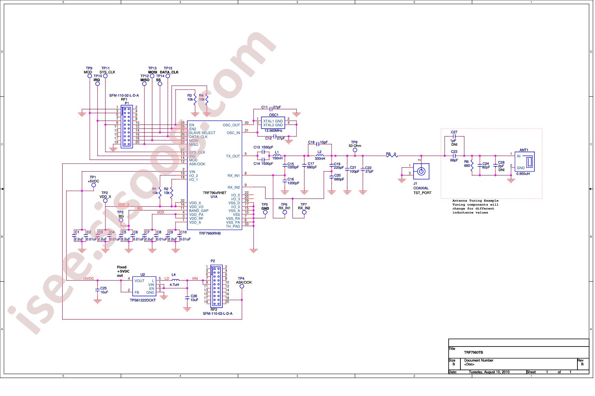595x396 pixels.
Task: Select the R5 zero-ohm resistor symbol
Action: tap(392, 156)
